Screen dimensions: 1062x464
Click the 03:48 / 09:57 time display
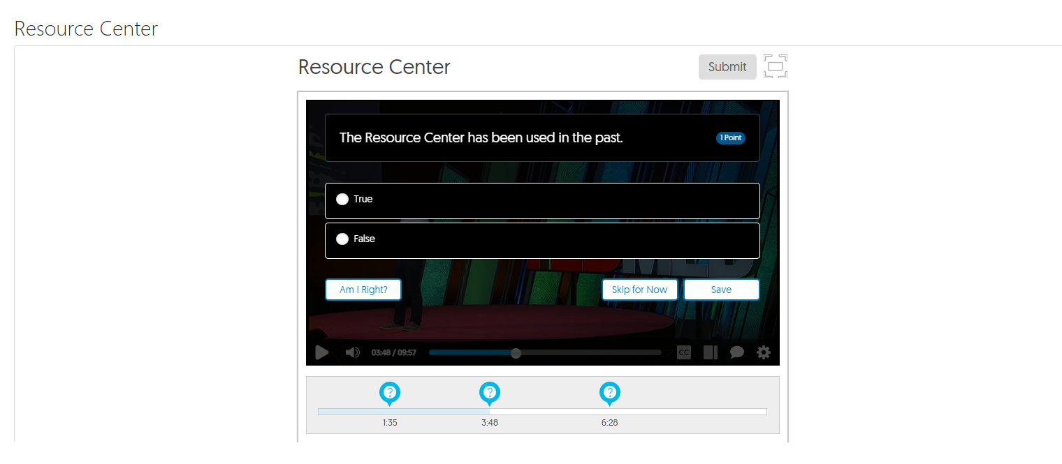coord(394,353)
